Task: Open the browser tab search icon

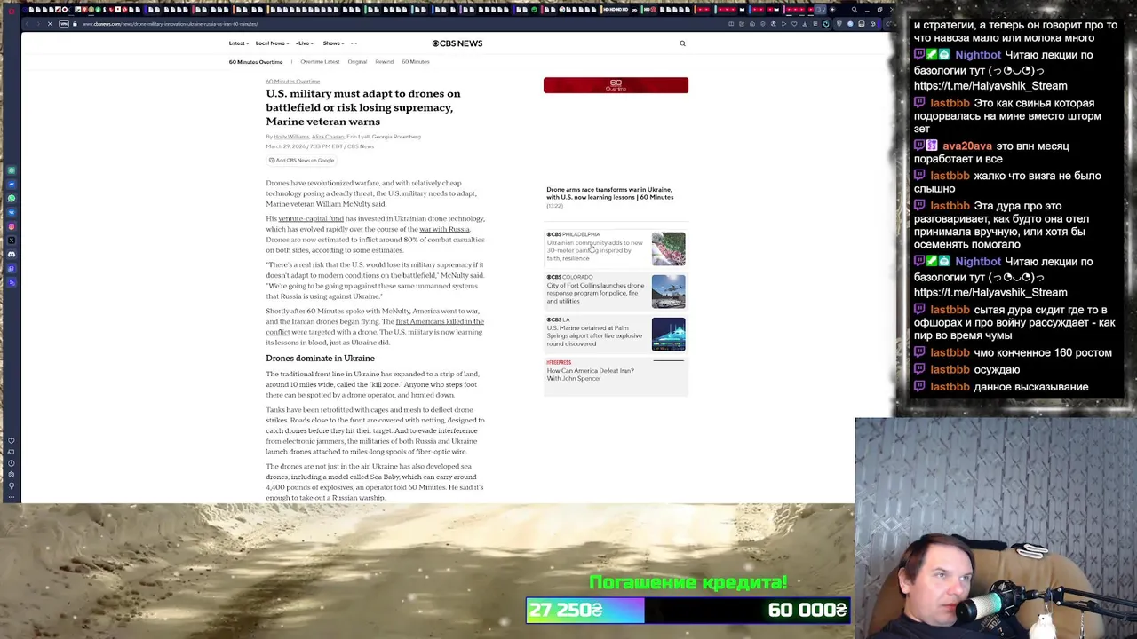Action: point(855,10)
